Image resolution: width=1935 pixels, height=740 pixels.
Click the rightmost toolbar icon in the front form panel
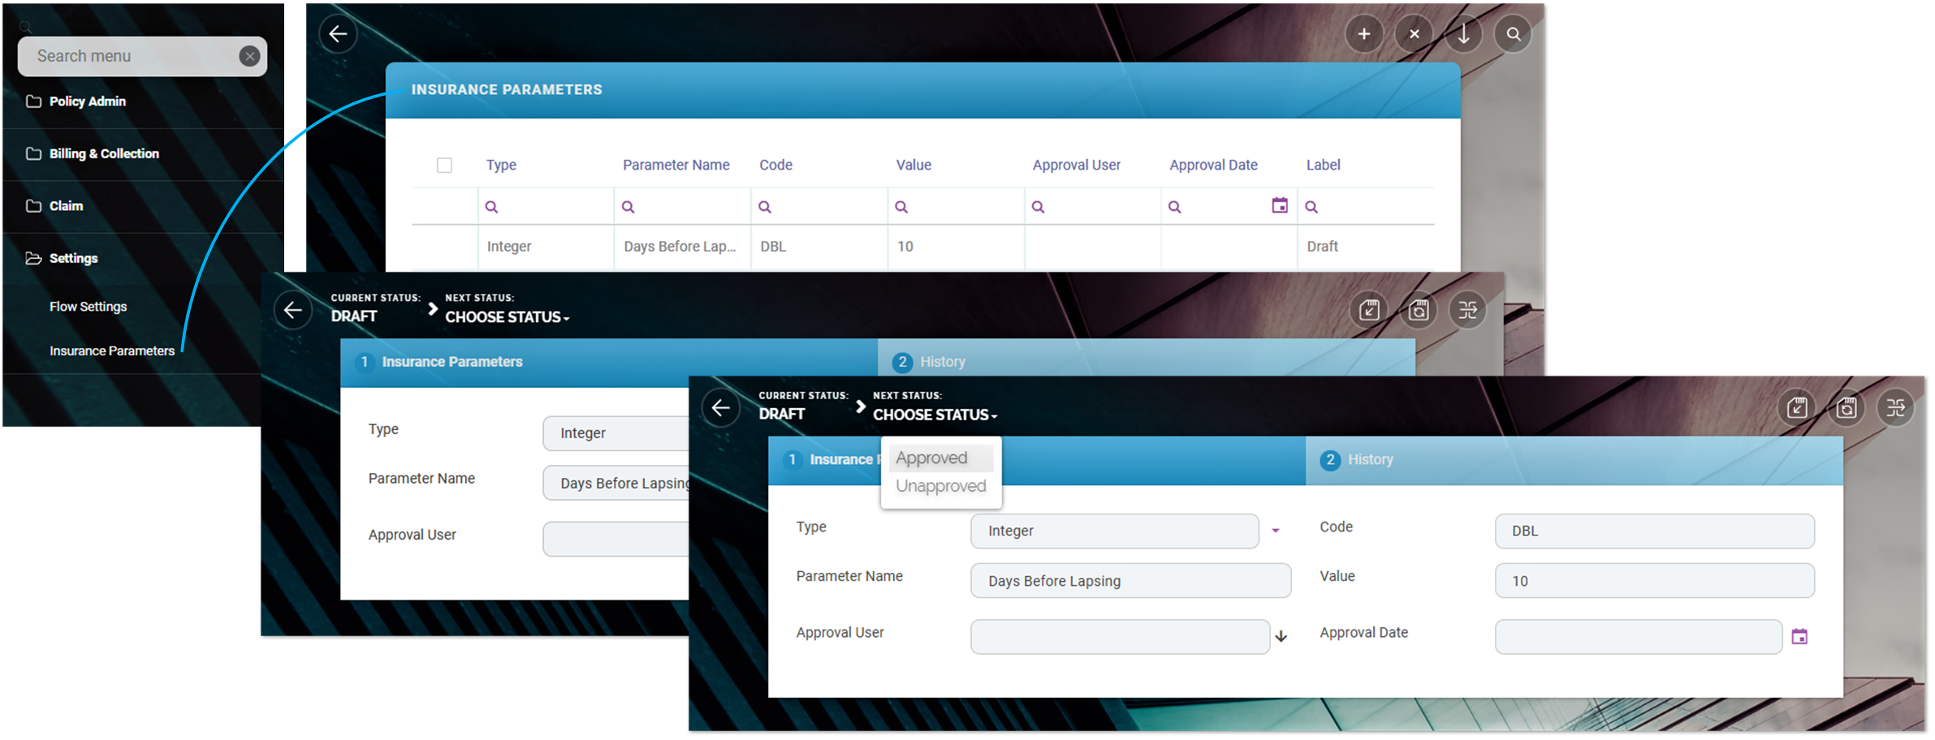click(x=1895, y=407)
